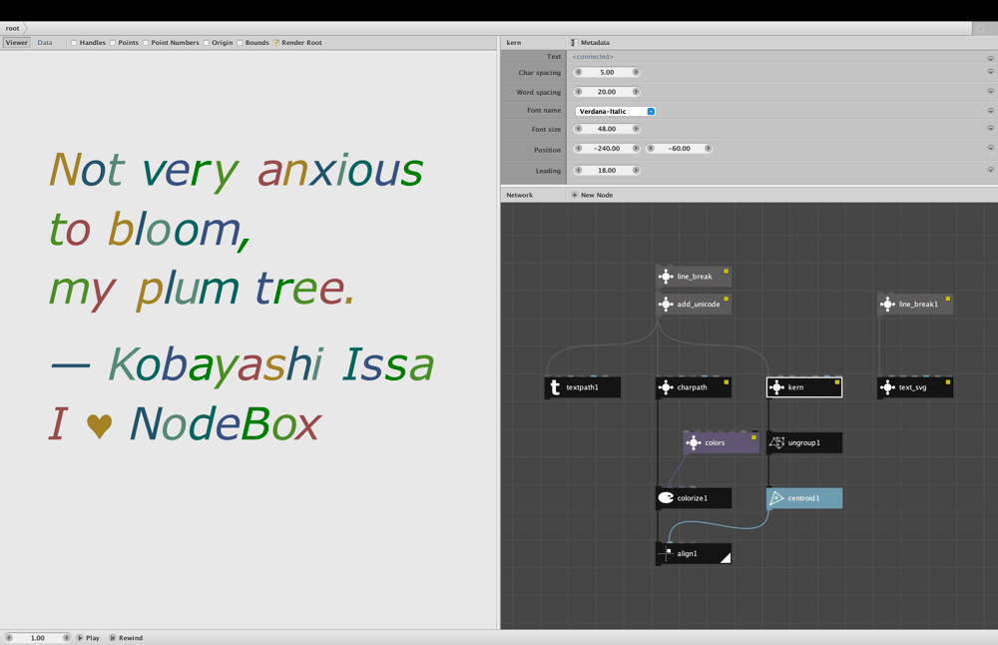998x645 pixels.
Task: Click the Play button label
Action: click(x=93, y=637)
